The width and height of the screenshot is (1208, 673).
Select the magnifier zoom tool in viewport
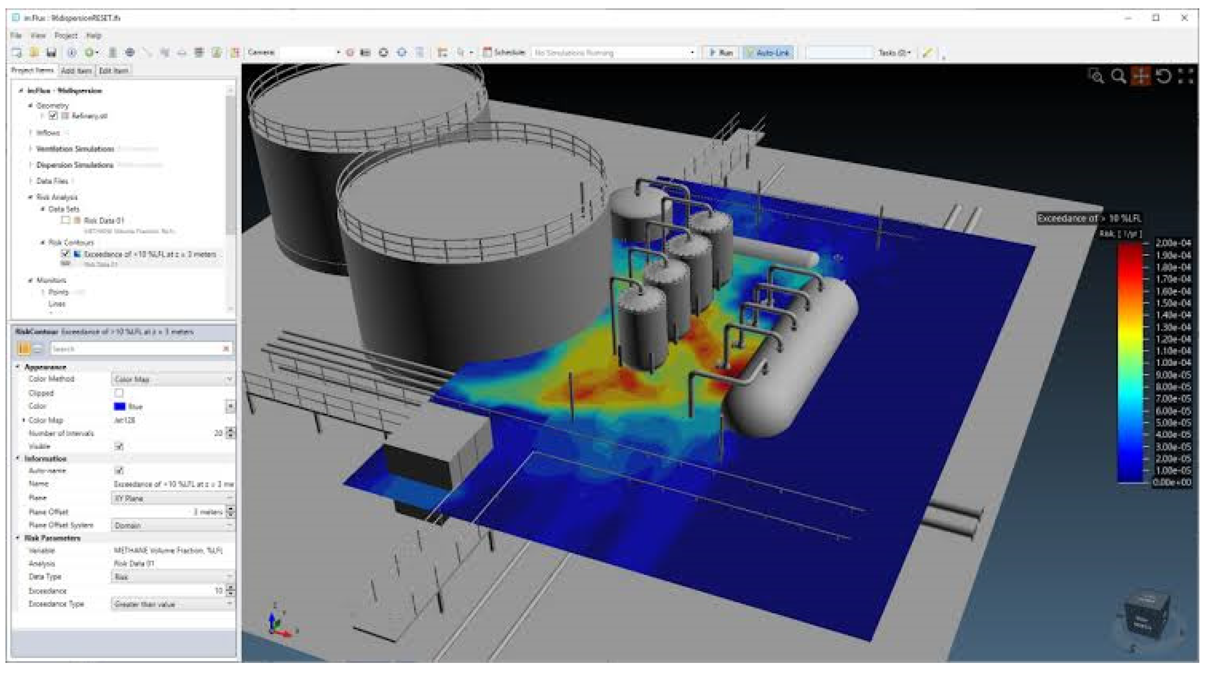[1118, 76]
